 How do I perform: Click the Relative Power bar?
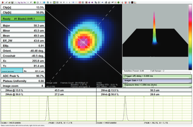point(157,73)
